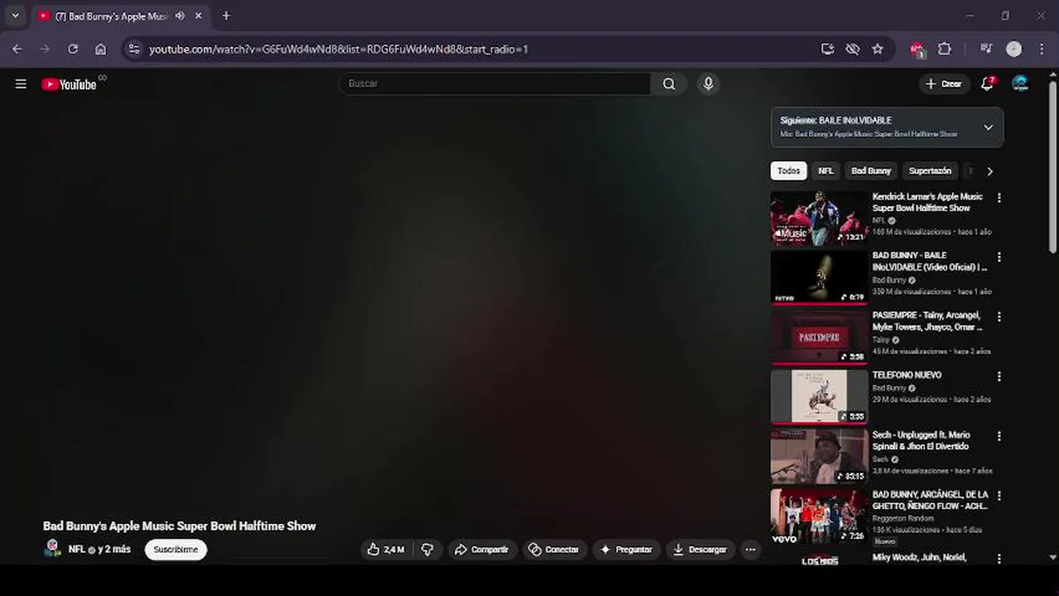Open the tab search dropdown arrow
The height and width of the screenshot is (596, 1059).
click(15, 16)
